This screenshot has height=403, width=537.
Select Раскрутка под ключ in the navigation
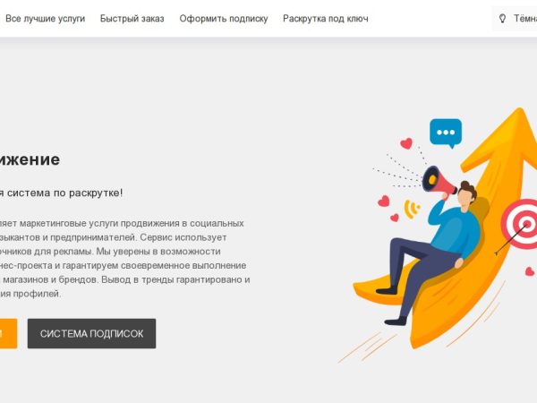(x=326, y=19)
